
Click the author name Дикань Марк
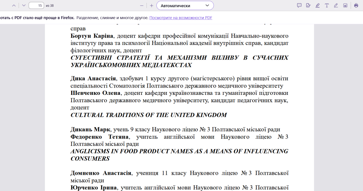click(90, 130)
